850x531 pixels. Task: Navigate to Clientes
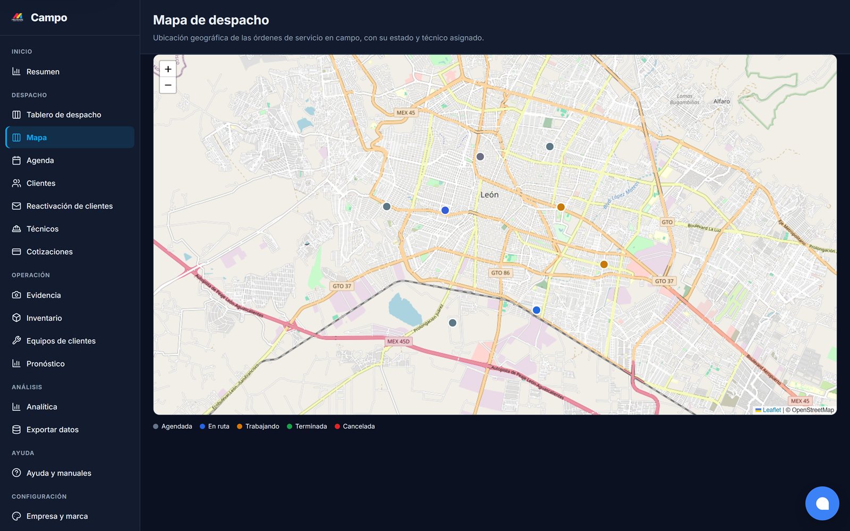[70, 183]
